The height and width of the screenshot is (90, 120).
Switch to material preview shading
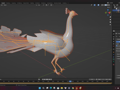point(107,5)
